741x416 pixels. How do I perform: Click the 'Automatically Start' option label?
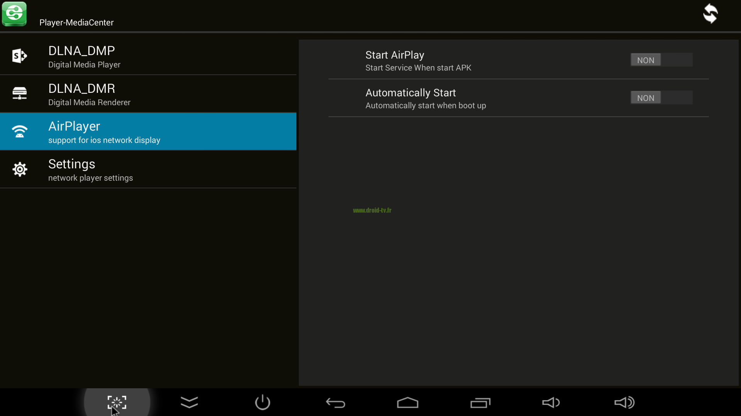[411, 93]
